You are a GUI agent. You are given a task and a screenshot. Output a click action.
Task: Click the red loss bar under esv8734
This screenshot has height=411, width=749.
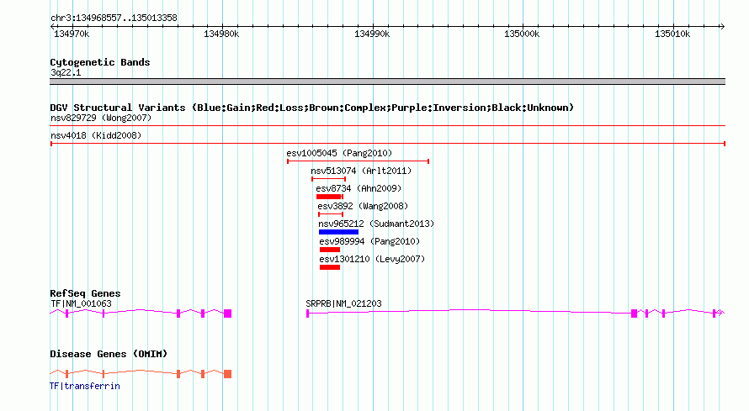point(329,197)
